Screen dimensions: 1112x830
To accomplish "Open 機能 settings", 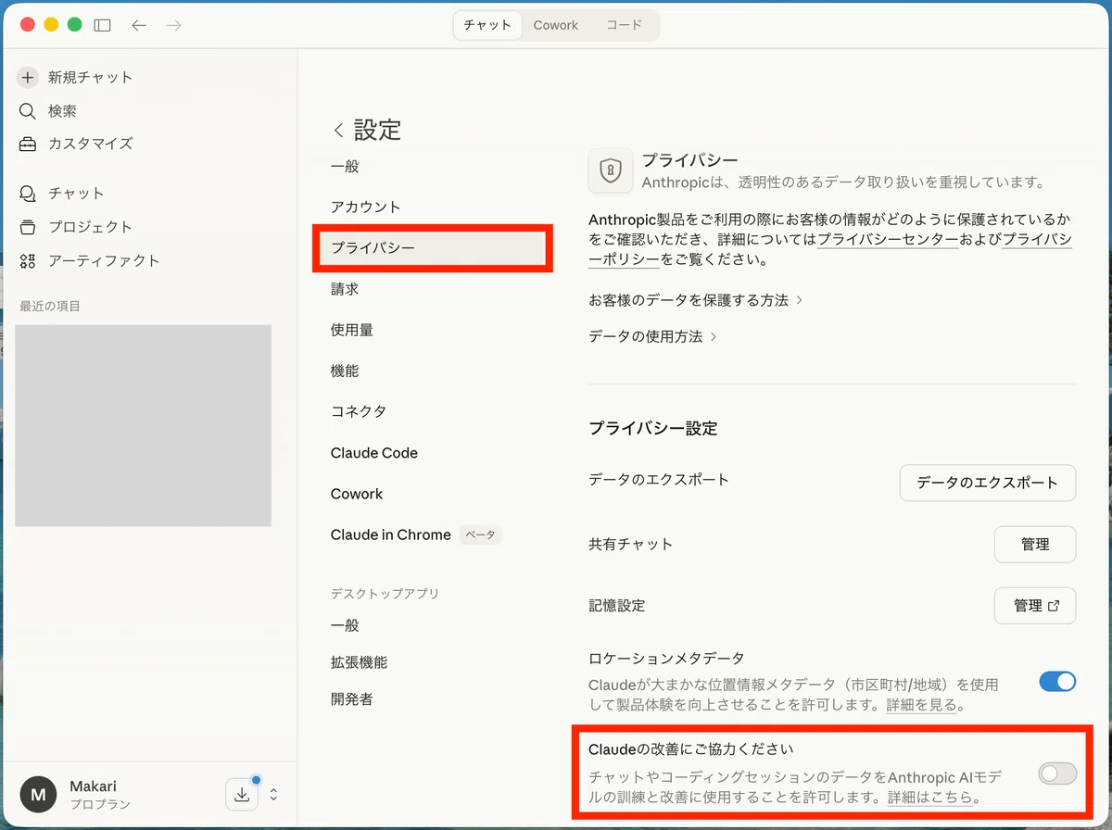I will pos(345,371).
